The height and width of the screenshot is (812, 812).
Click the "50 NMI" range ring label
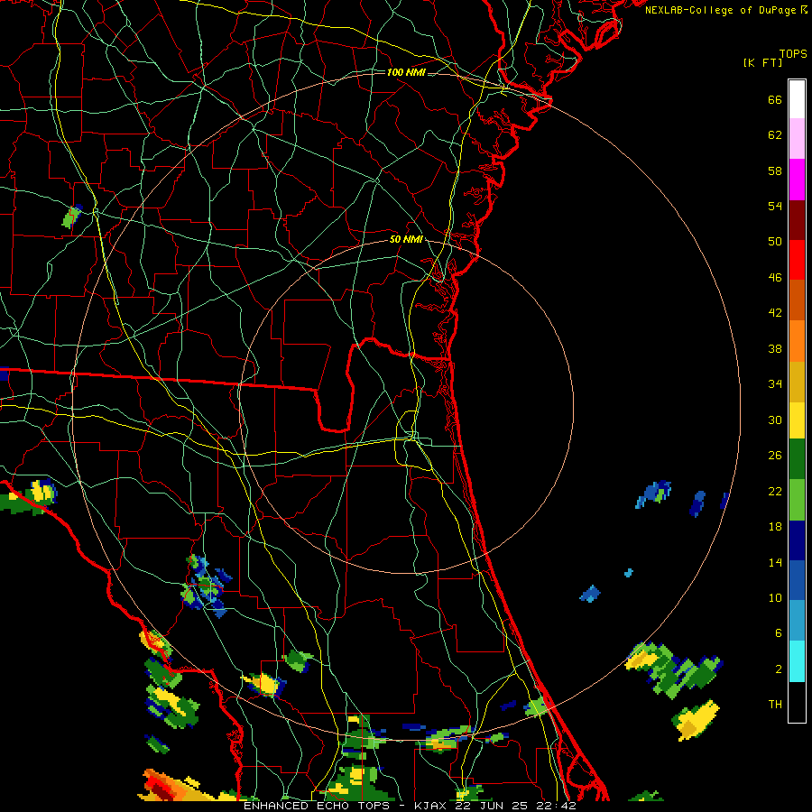(x=406, y=239)
